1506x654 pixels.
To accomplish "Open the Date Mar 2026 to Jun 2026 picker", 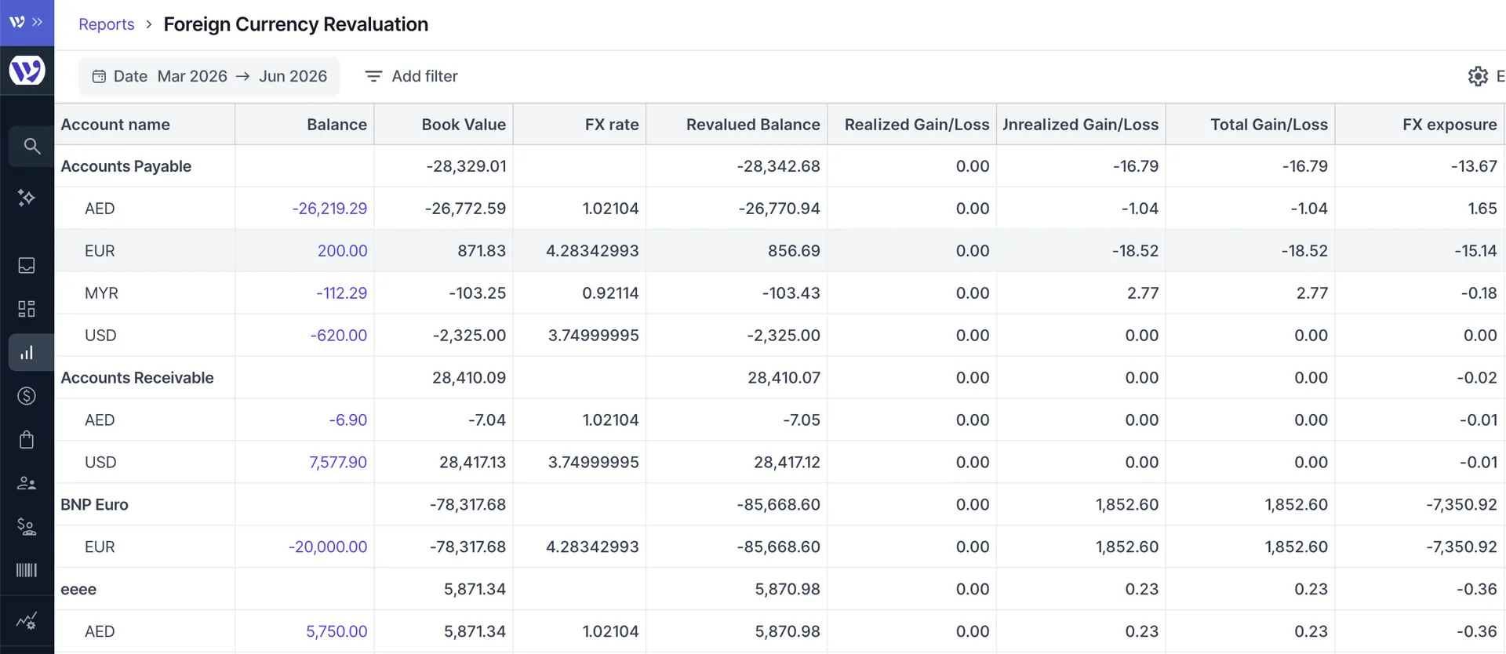I will pyautogui.click(x=209, y=76).
